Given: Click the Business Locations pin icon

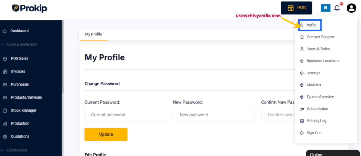Looking at the screenshot, I should [302, 61].
